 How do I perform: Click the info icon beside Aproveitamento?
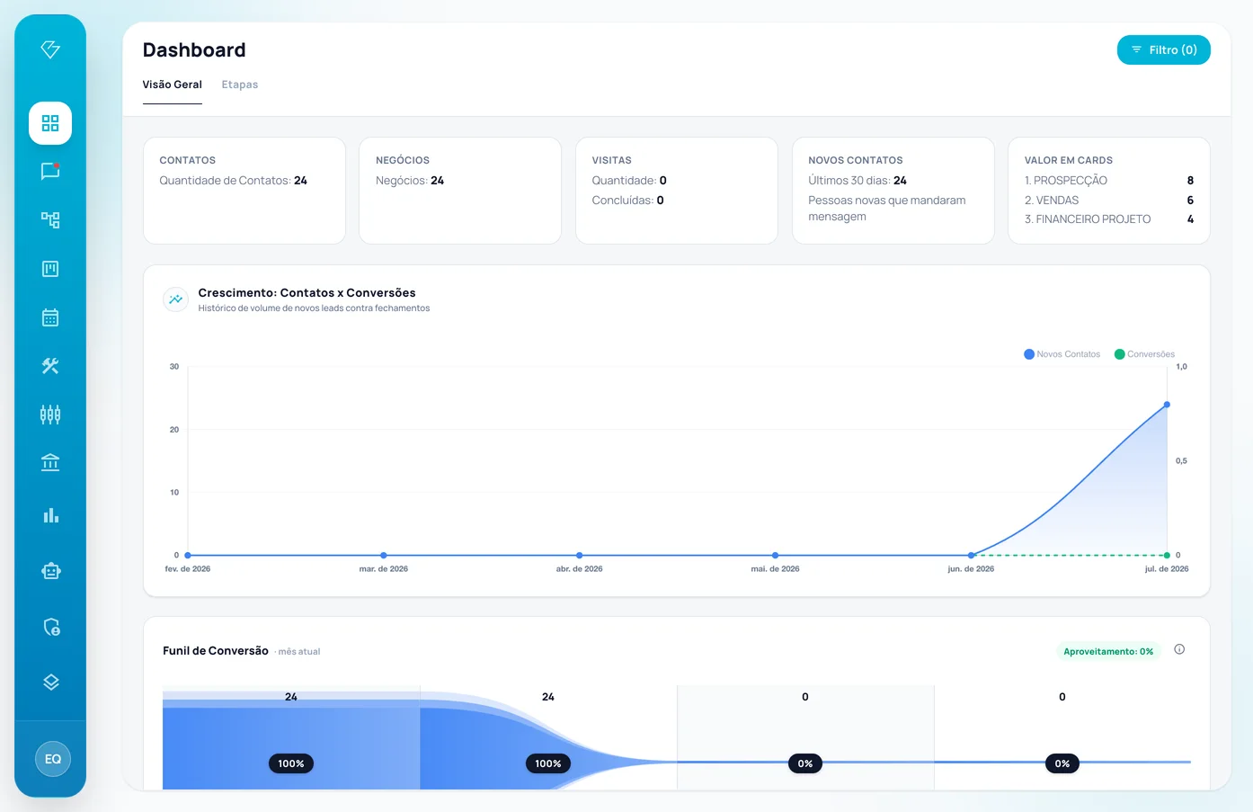pos(1179,649)
